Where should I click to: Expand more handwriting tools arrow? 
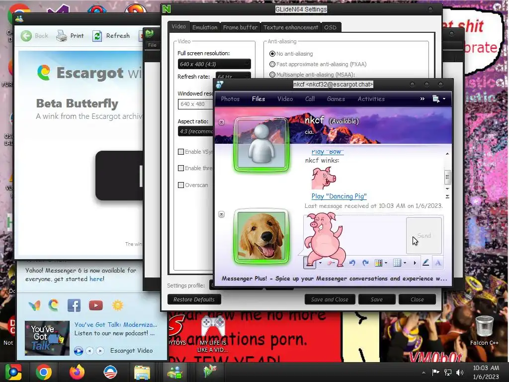point(415,263)
